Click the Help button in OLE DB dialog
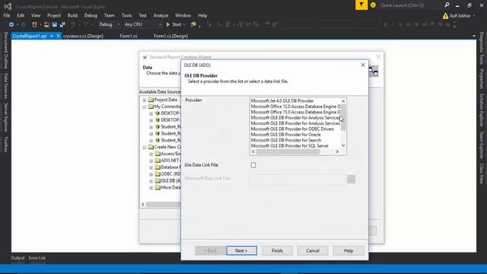The image size is (487, 274). click(x=349, y=250)
